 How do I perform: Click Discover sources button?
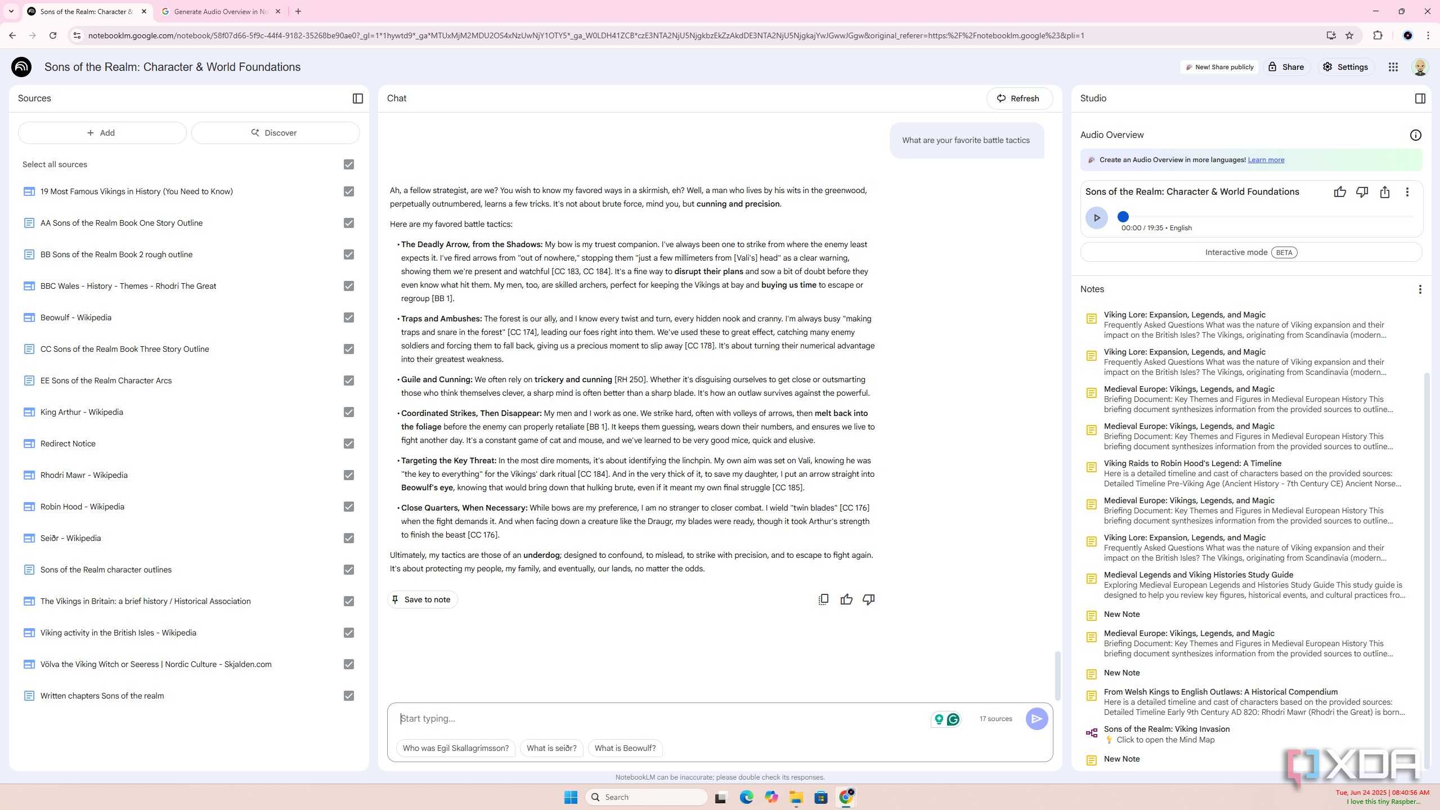275,133
